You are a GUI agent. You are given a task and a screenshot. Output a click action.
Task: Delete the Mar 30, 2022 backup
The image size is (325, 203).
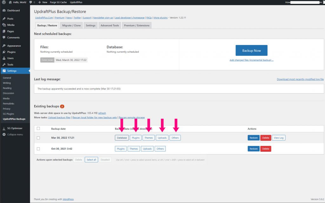point(266,138)
